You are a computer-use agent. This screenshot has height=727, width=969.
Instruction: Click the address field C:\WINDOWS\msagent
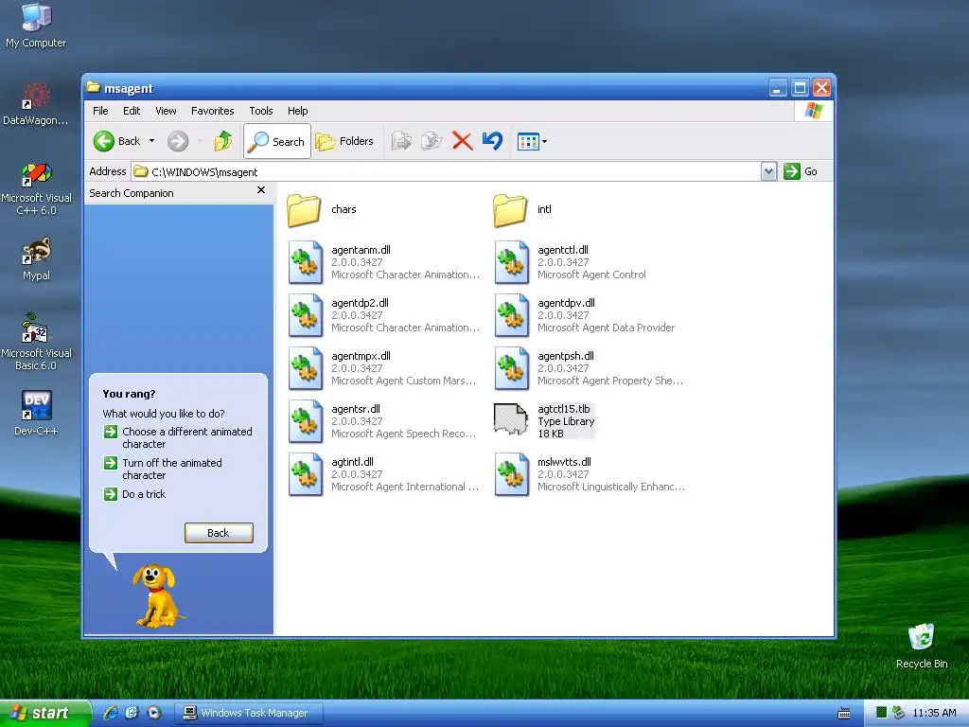tap(447, 172)
